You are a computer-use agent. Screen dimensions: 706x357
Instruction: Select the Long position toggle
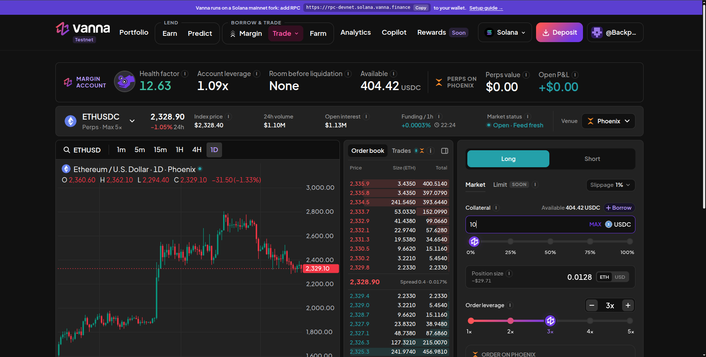tap(508, 159)
